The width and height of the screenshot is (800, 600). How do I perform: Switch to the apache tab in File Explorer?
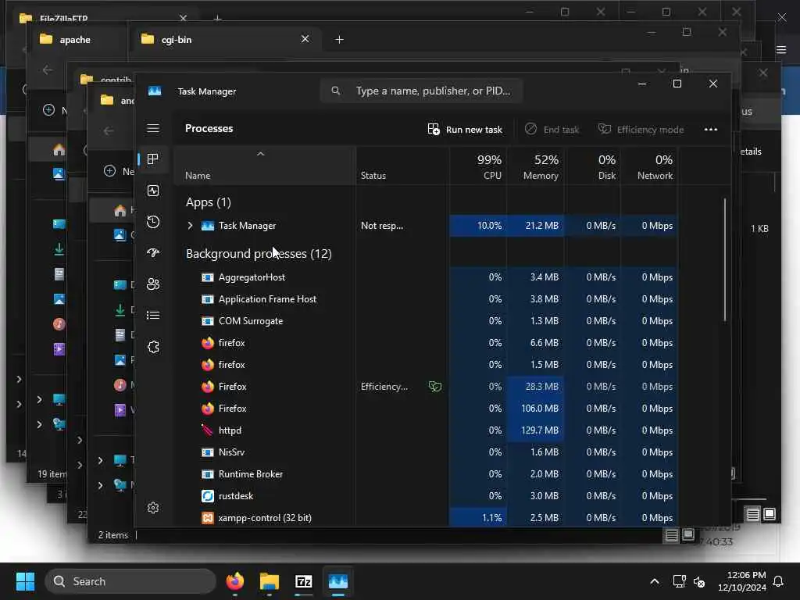point(75,39)
